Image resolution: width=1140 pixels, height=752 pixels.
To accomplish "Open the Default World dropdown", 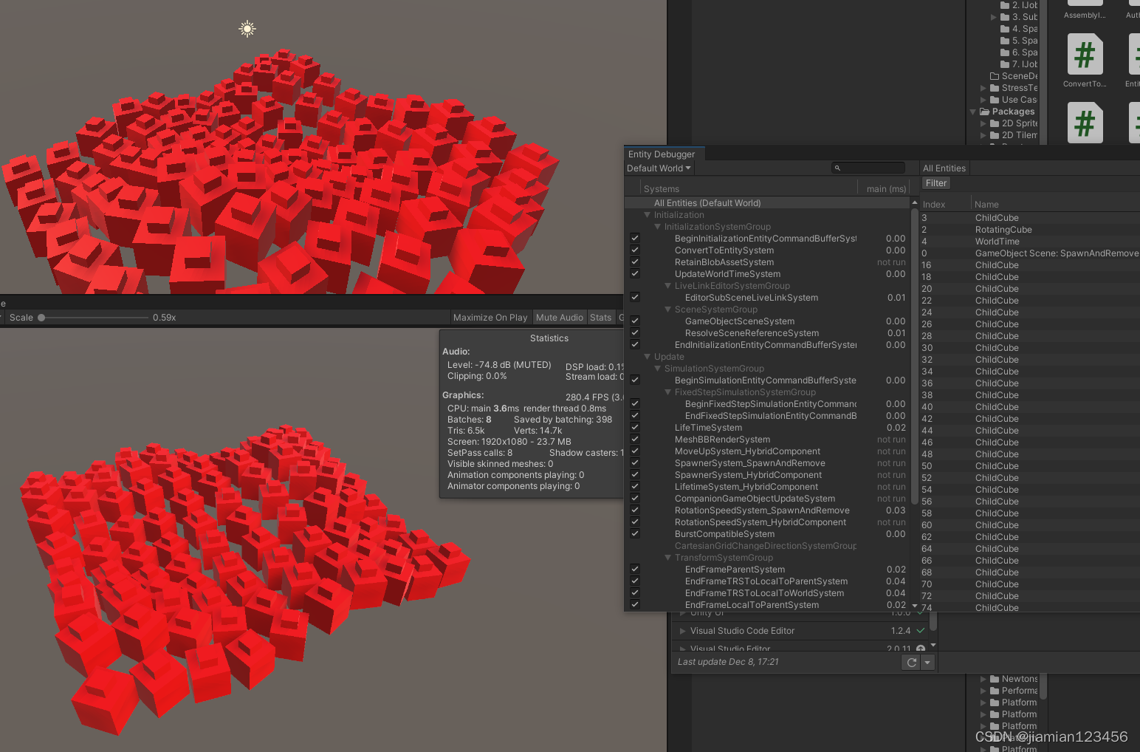I will click(x=658, y=168).
